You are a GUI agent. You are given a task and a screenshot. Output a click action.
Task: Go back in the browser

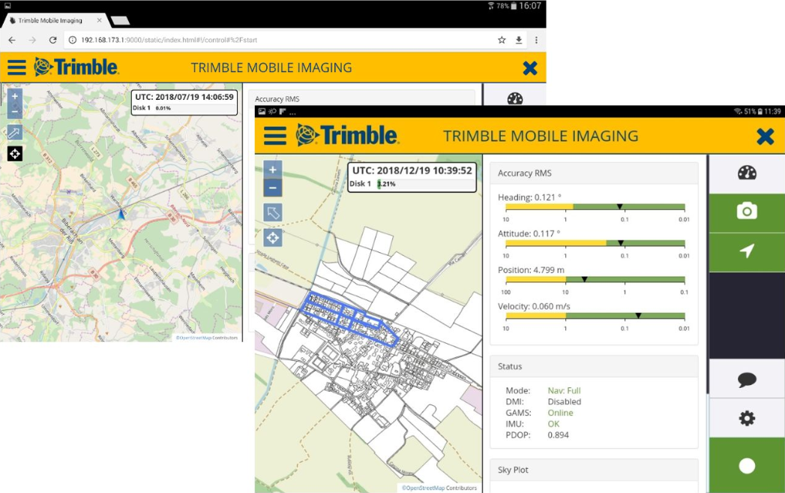tap(13, 40)
